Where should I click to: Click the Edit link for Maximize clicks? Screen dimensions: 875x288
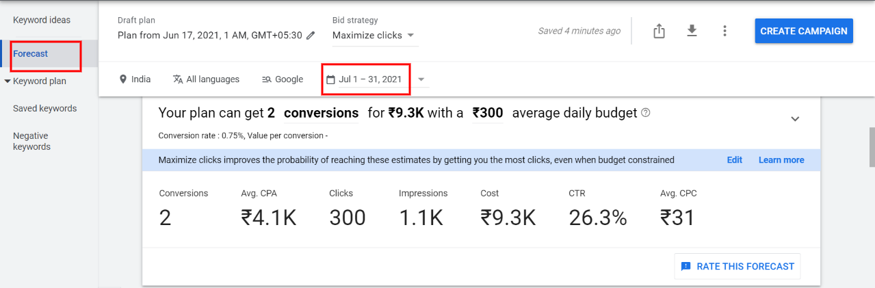click(735, 160)
